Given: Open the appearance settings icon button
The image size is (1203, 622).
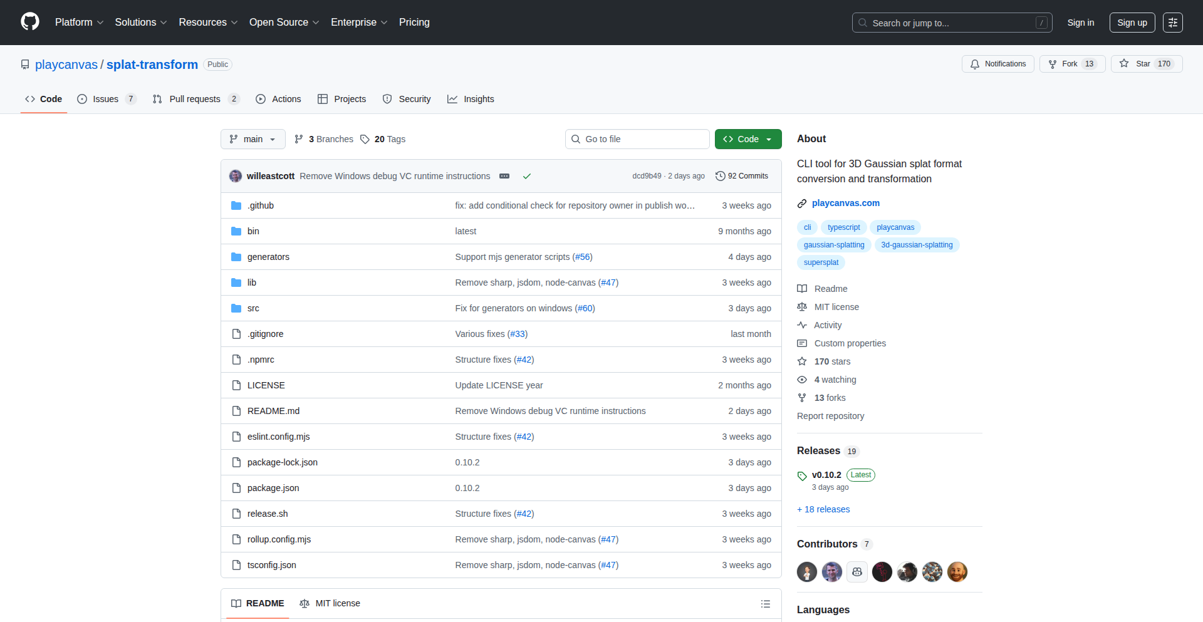Looking at the screenshot, I should (x=1173, y=23).
